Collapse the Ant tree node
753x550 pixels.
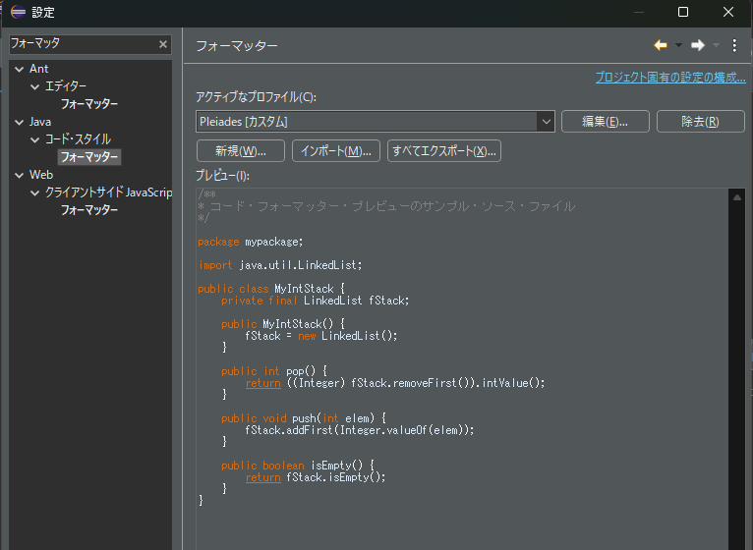[x=18, y=69]
